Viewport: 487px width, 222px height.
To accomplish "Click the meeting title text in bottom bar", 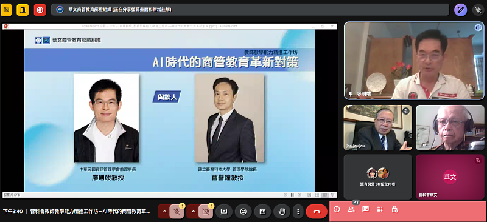I will [89, 212].
